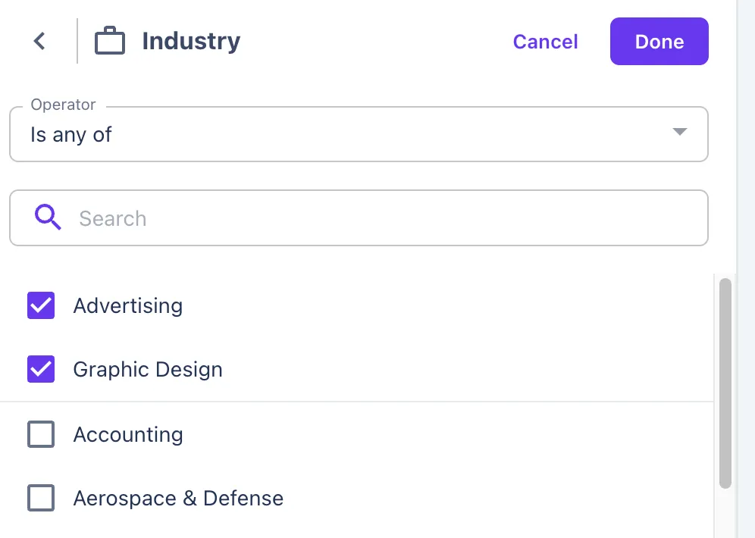This screenshot has width=755, height=538.
Task: Select the Advertising label text
Action: (128, 305)
